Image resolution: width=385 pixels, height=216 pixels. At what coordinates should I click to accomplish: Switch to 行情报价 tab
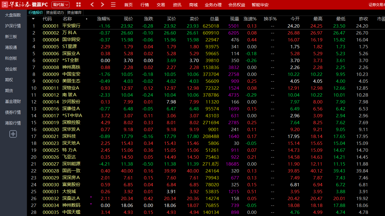tap(36, 13)
